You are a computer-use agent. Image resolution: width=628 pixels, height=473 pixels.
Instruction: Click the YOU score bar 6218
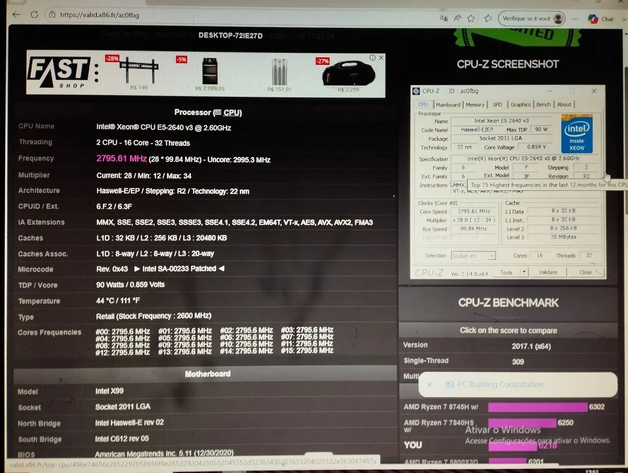click(x=513, y=446)
